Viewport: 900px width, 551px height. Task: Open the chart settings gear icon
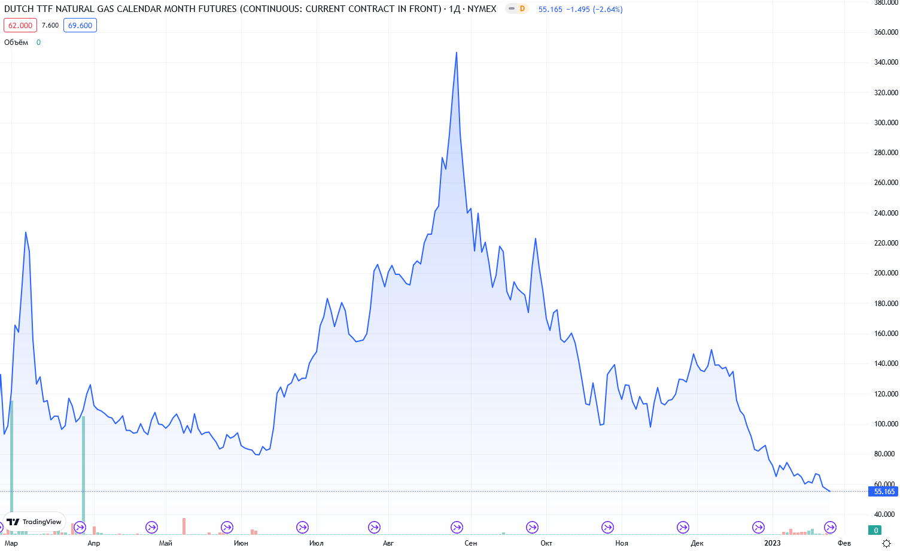pos(887,543)
